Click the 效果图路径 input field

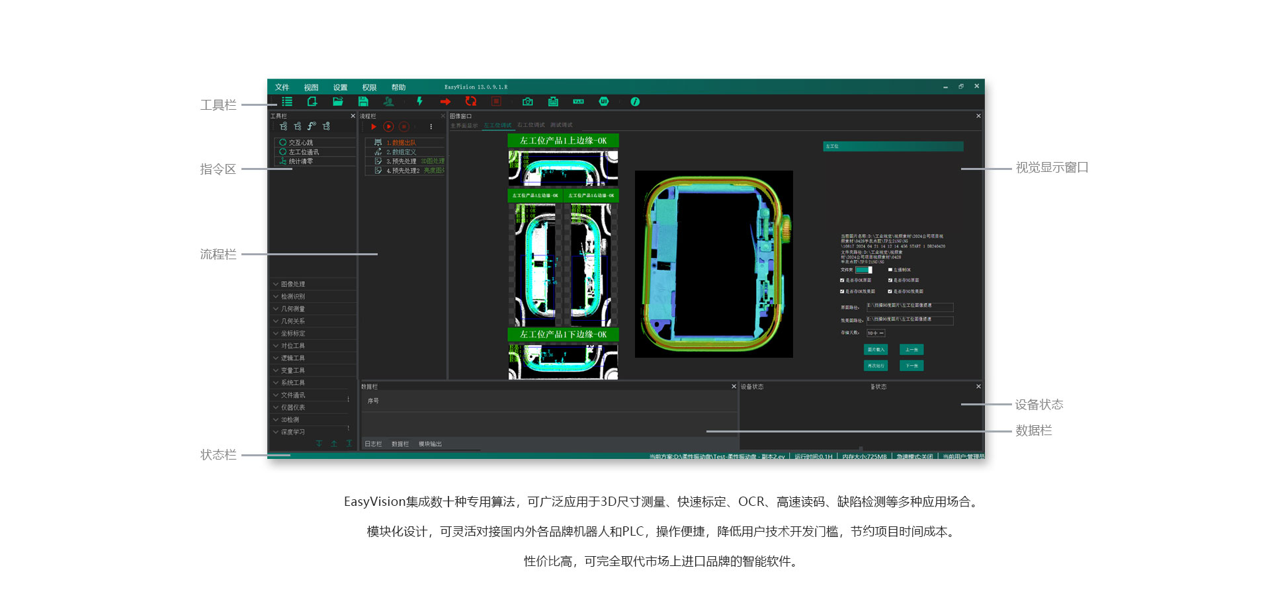pyautogui.click(x=910, y=321)
